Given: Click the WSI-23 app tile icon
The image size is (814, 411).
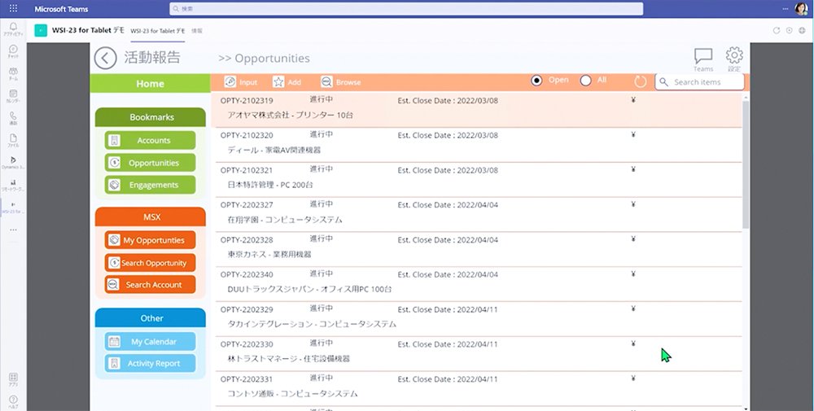Looking at the screenshot, I should point(41,31).
